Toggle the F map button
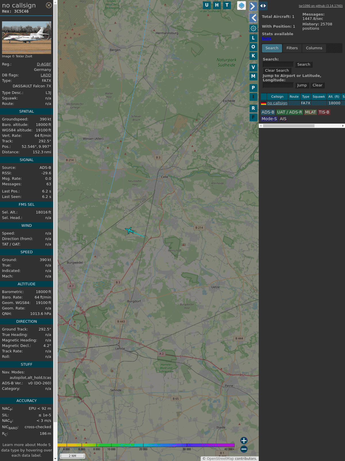The height and width of the screenshot is (461, 345). coord(253,117)
